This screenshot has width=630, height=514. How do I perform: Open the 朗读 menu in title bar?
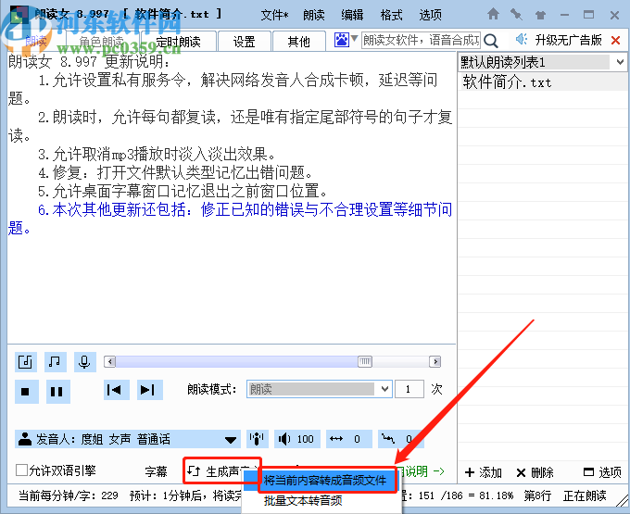[314, 15]
